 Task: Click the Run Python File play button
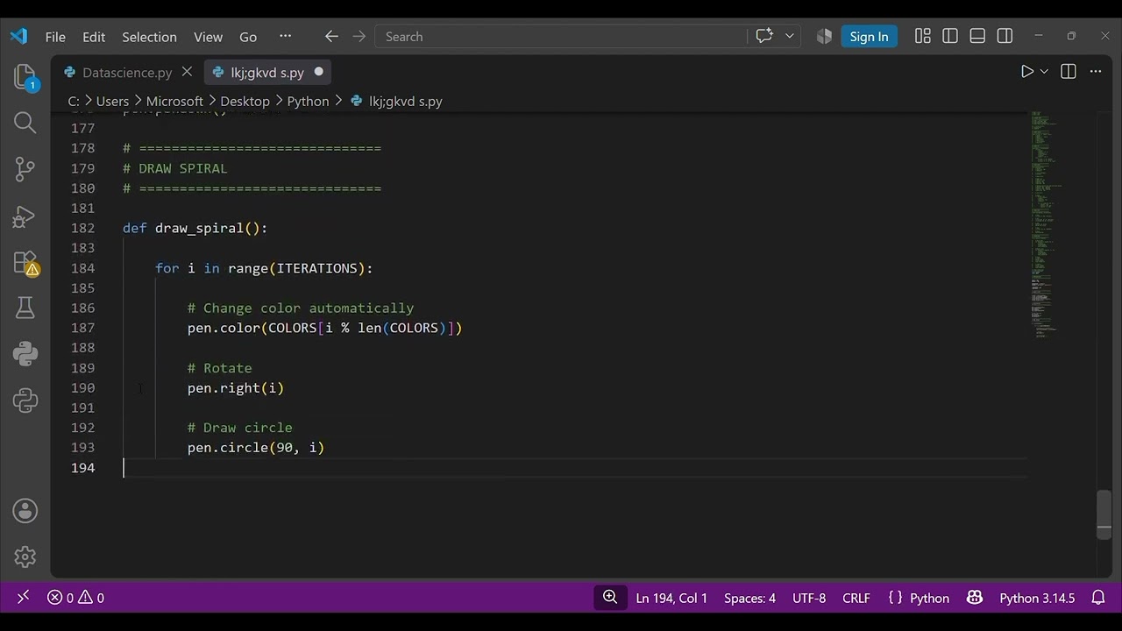tap(1027, 72)
